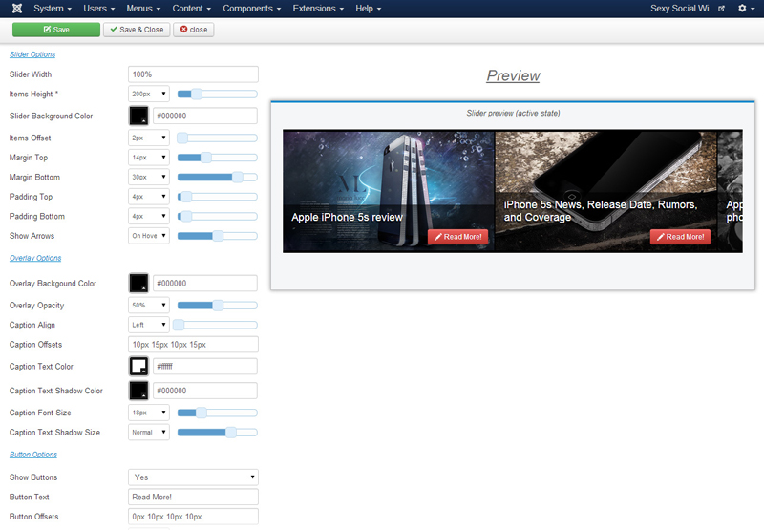The width and height of the screenshot is (764, 530).
Task: Adjust the Items Offset slider
Action: [x=218, y=138]
